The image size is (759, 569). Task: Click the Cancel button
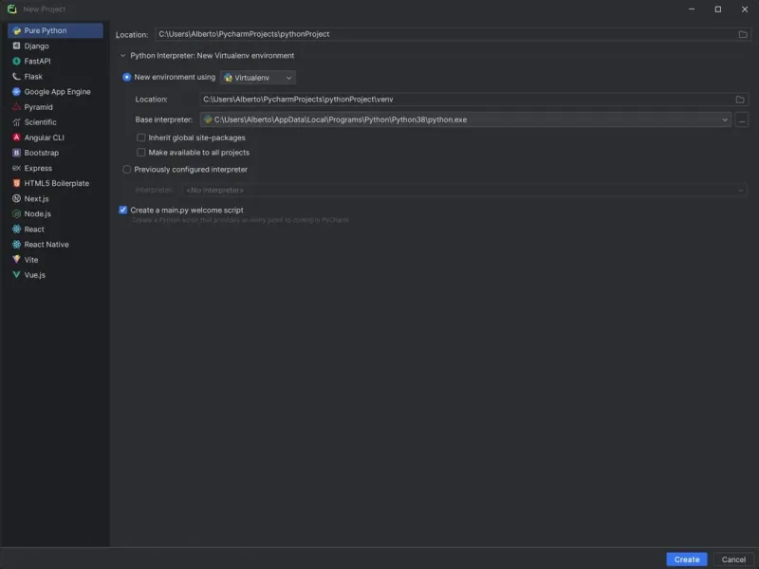coord(733,560)
